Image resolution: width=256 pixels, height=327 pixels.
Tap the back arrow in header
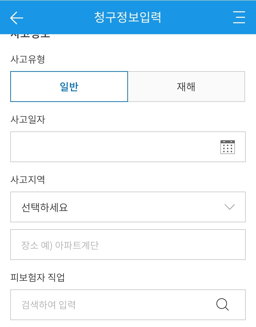point(16,17)
